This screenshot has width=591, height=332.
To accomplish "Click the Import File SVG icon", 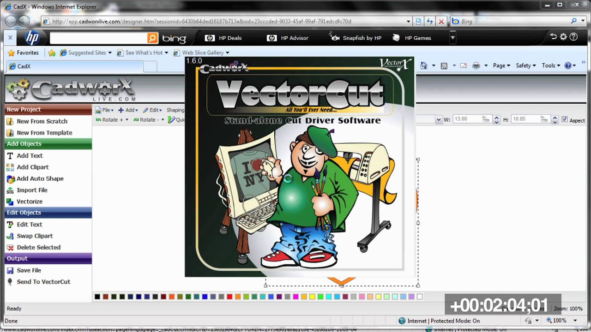I will pos(10,190).
